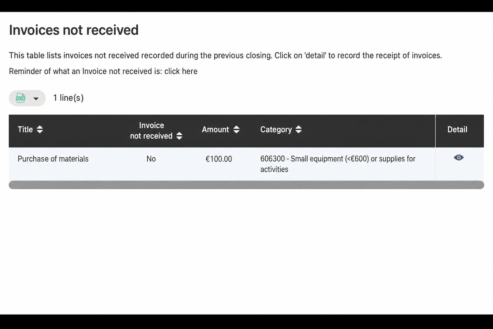This screenshot has width=493, height=329.
Task: Click the 606300 Small equipment category cell
Action: 338,164
